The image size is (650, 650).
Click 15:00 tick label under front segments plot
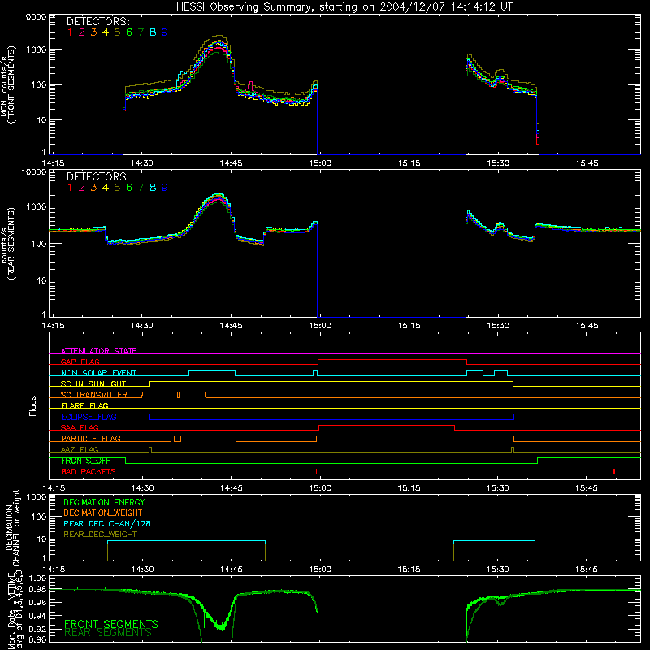click(320, 163)
